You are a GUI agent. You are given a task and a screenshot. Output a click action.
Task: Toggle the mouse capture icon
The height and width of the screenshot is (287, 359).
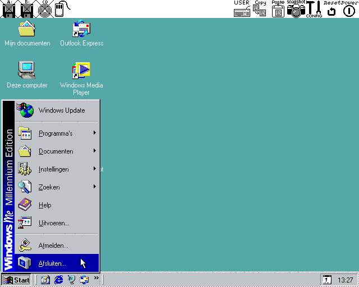62,9
